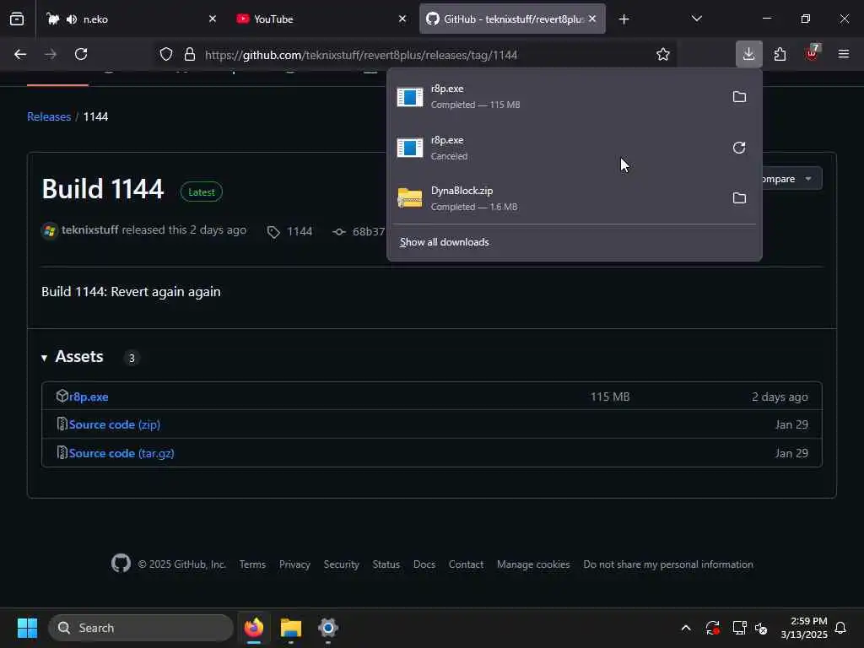Open Terms footer link
Viewport: 864px width, 648px height.
(x=252, y=564)
